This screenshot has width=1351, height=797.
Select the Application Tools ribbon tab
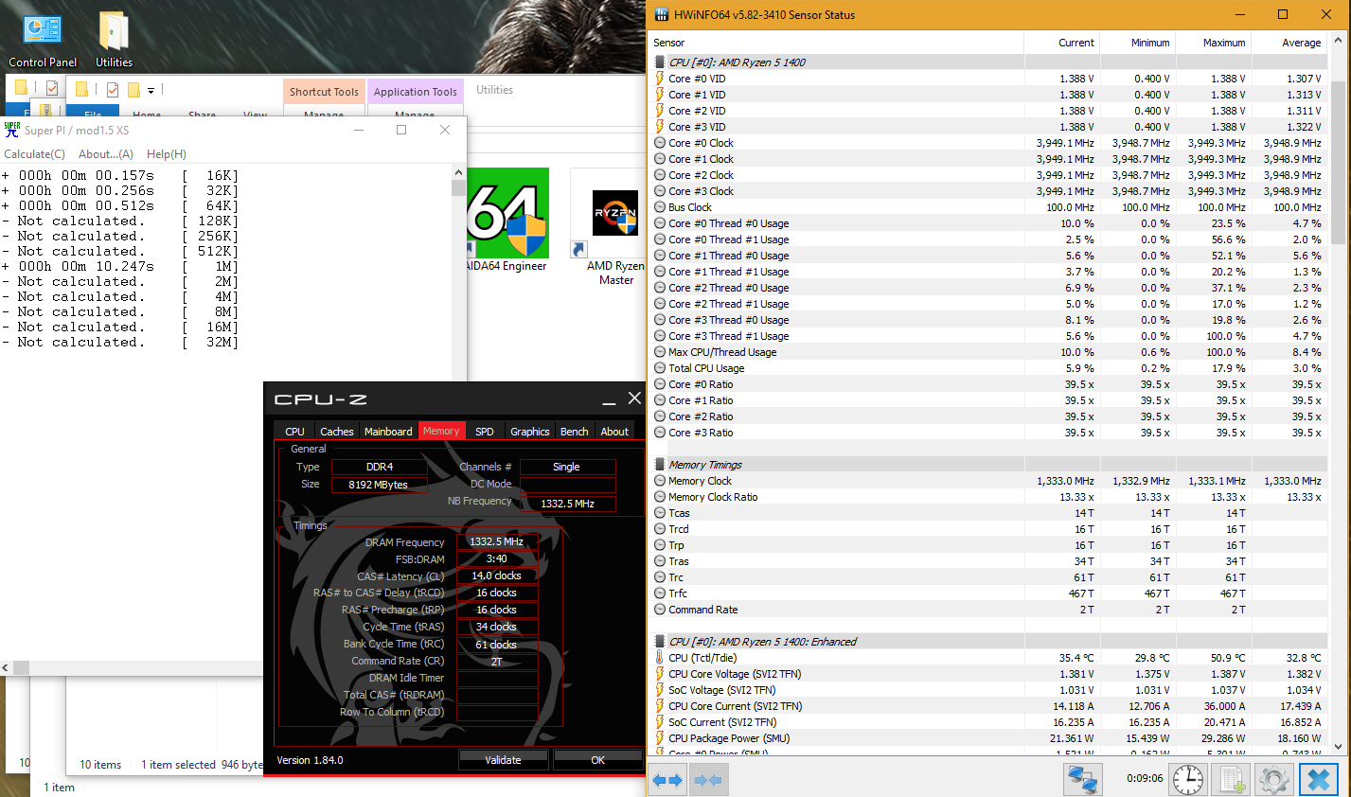tap(415, 92)
